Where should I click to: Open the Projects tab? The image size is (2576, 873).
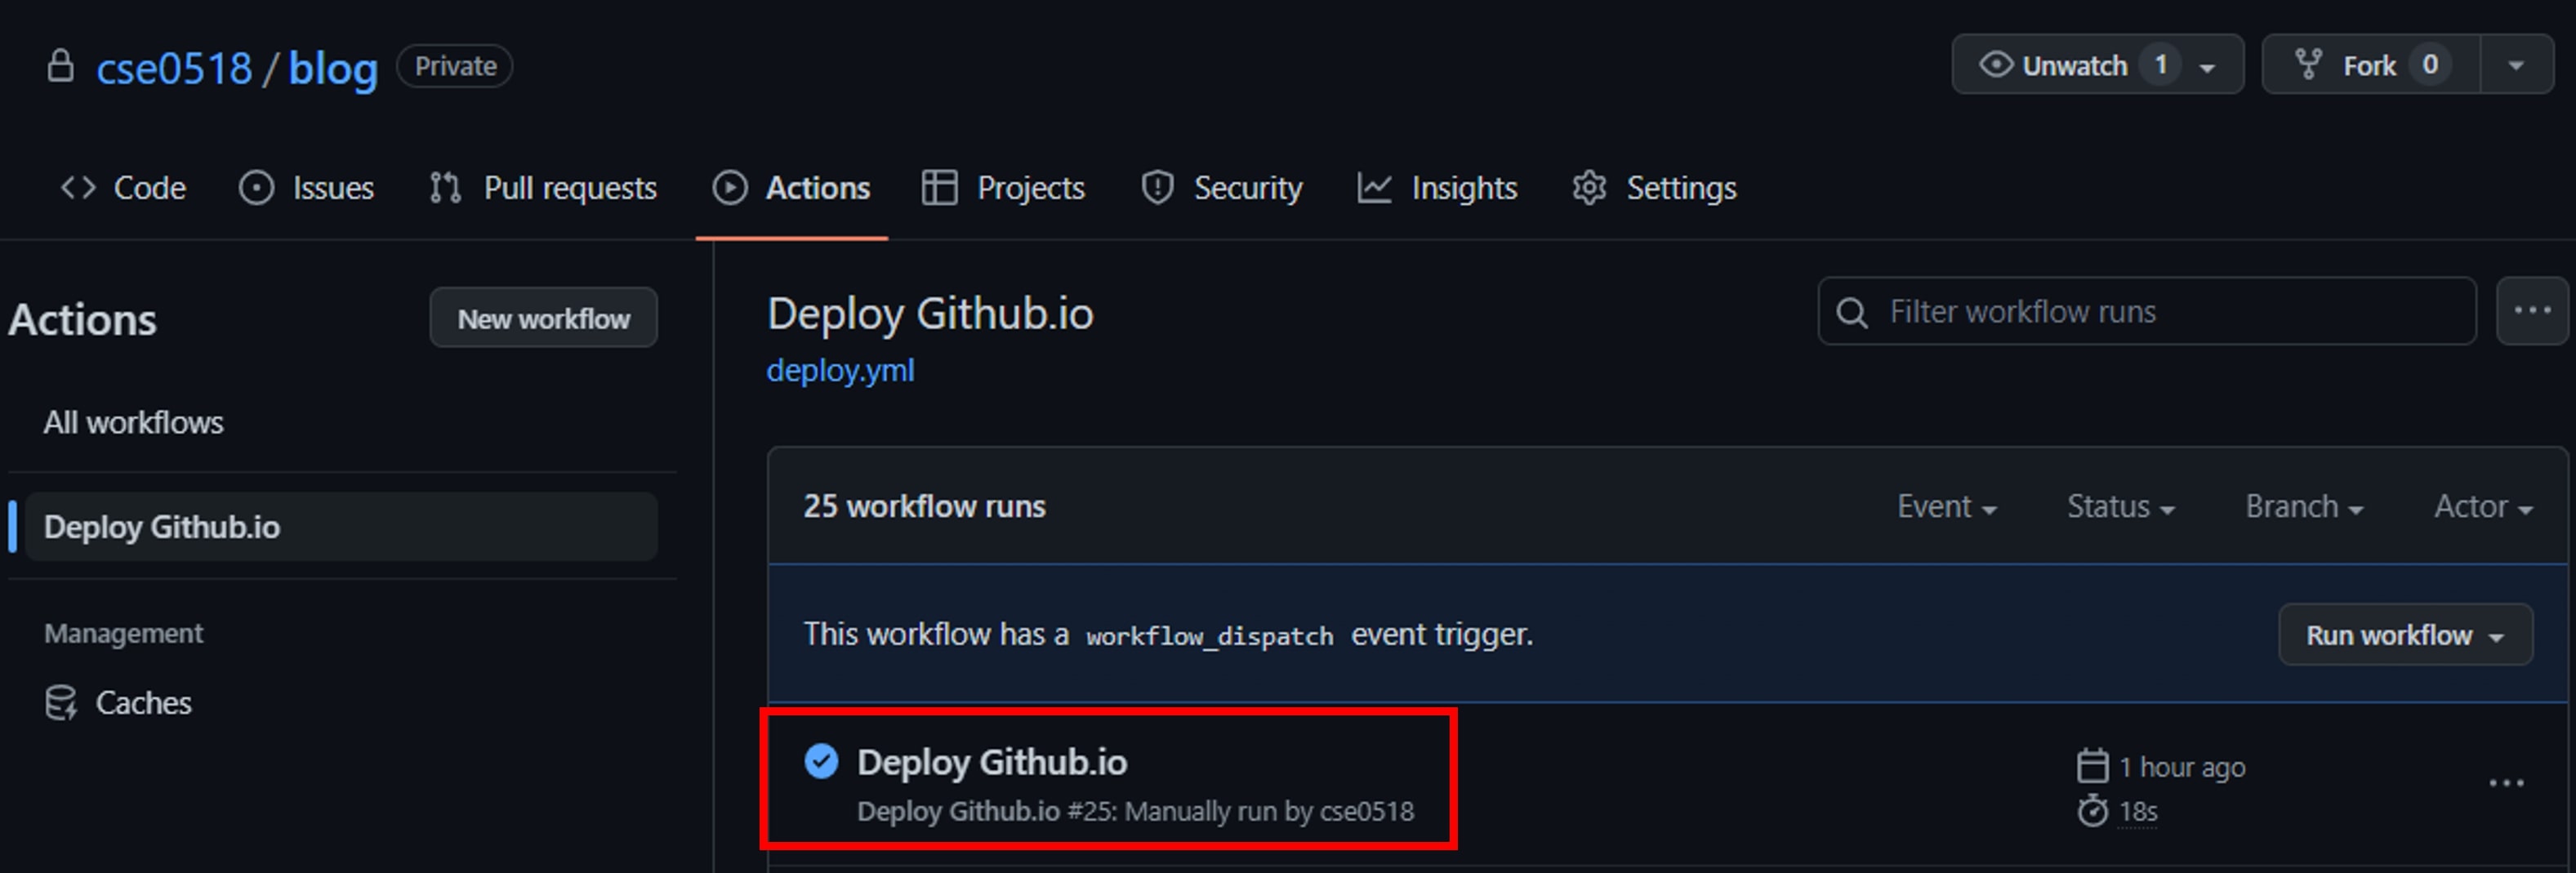coord(1004,188)
